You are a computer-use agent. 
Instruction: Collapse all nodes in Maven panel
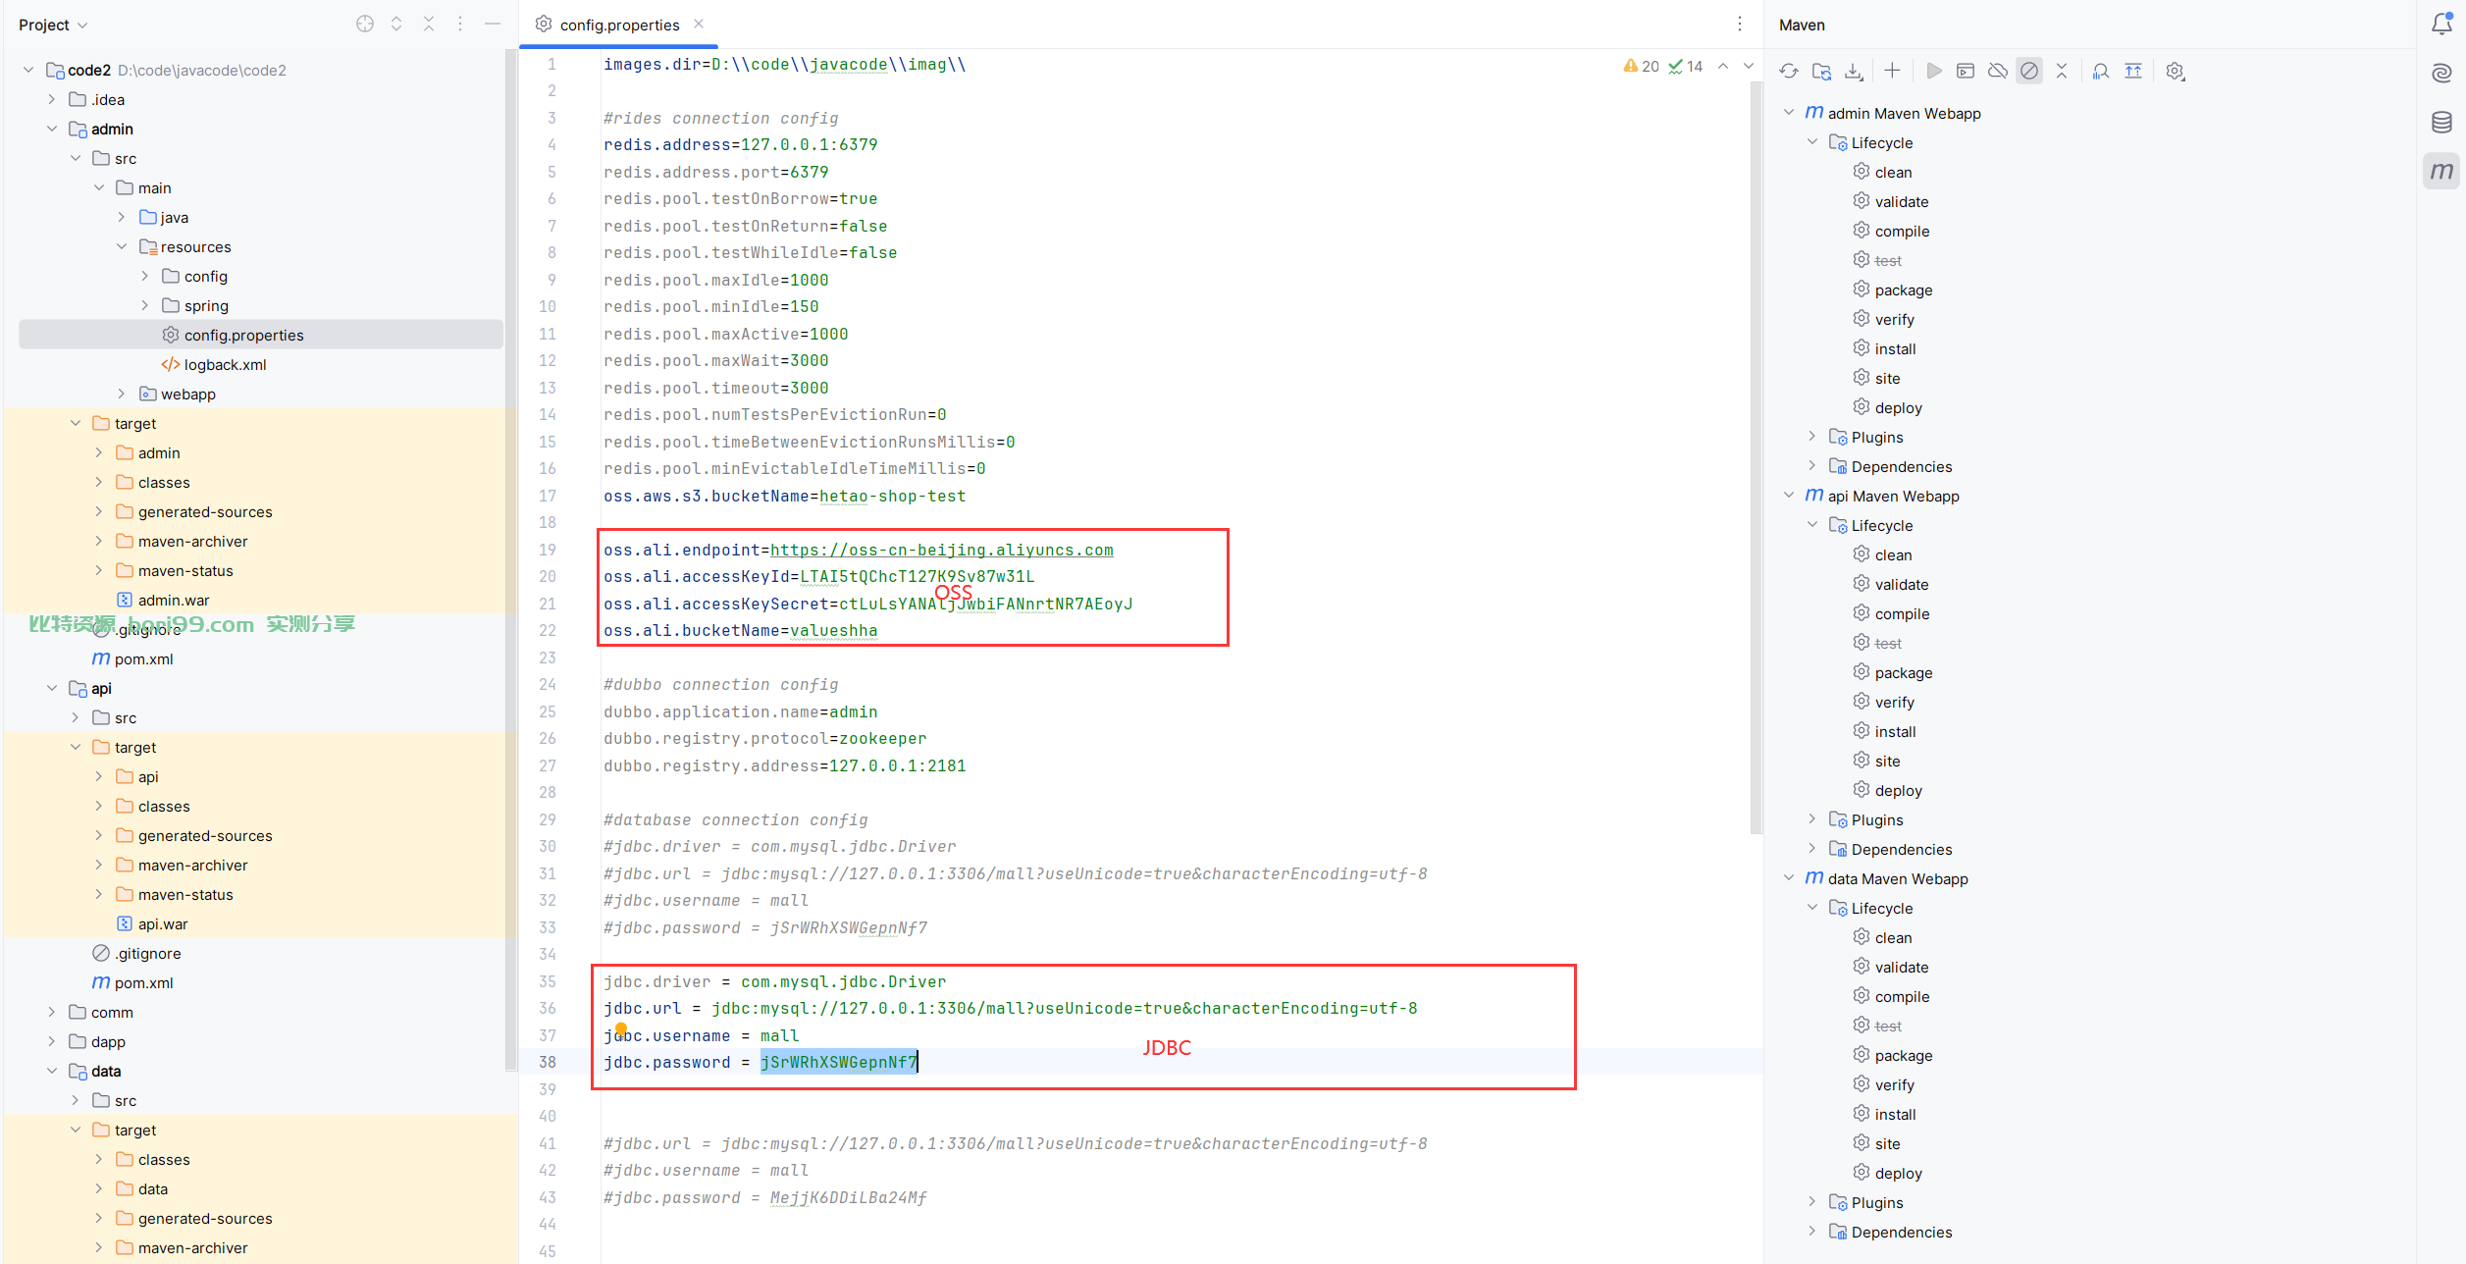coord(2062,71)
